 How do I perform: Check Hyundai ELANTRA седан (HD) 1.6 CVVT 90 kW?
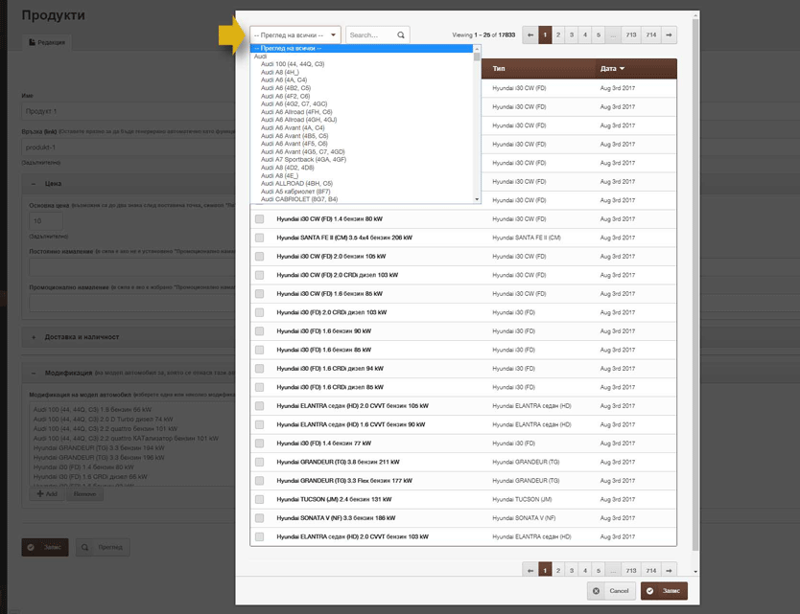pos(260,424)
